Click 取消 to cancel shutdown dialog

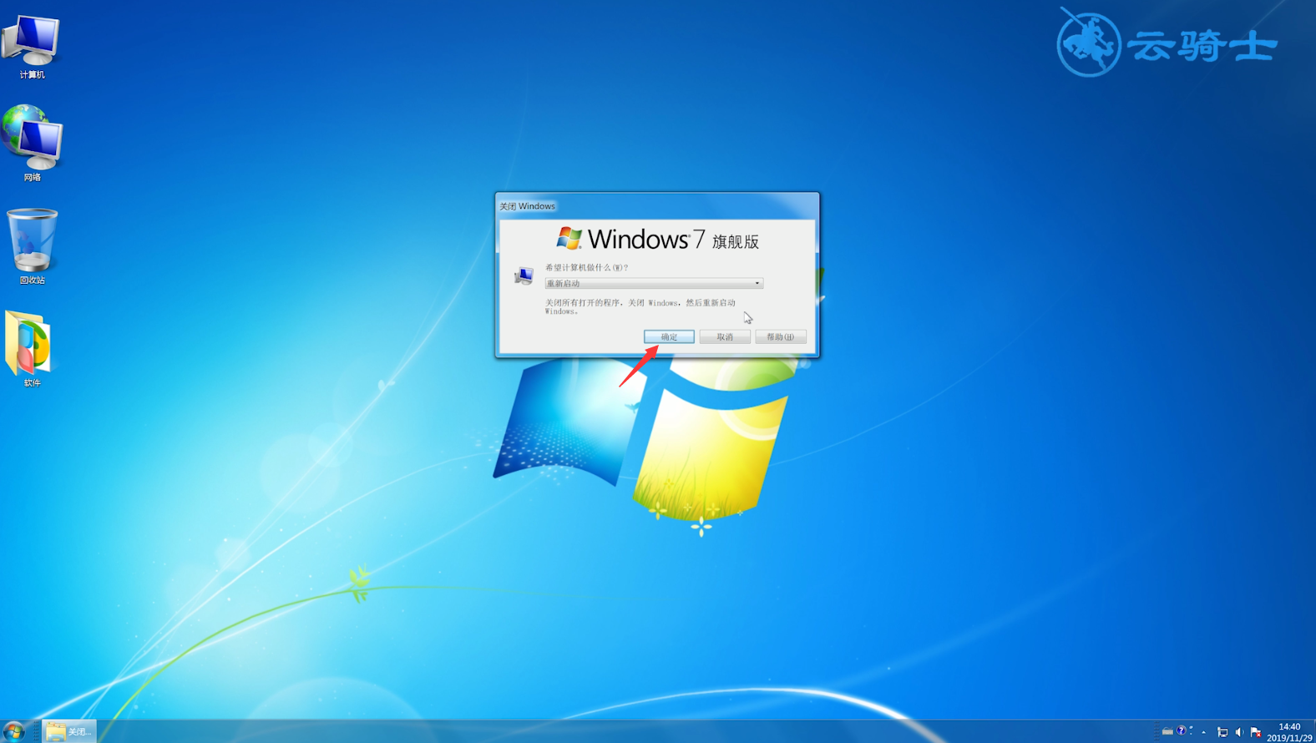725,336
